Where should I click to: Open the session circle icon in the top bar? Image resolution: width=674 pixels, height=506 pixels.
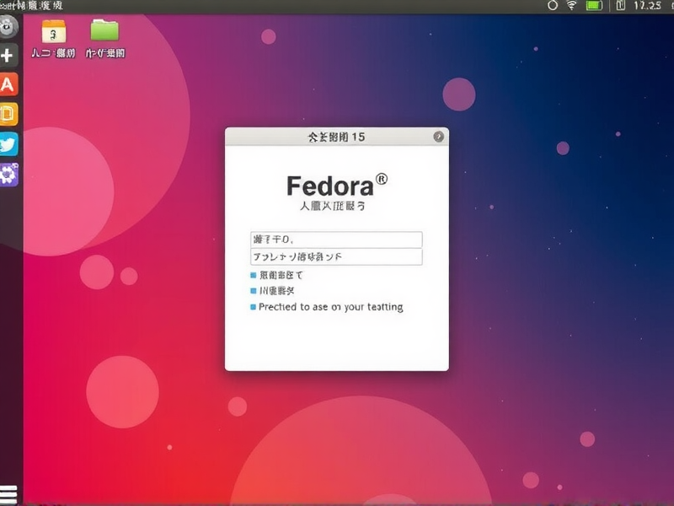click(x=552, y=8)
